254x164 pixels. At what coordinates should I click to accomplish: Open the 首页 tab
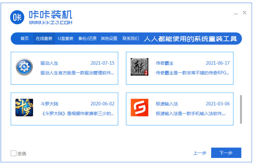coord(25,38)
